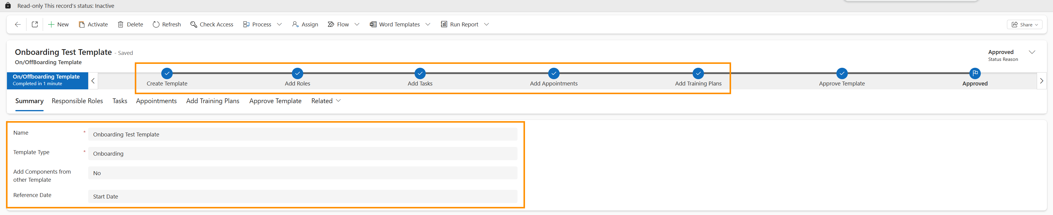Click the back arrow icon

click(x=17, y=24)
